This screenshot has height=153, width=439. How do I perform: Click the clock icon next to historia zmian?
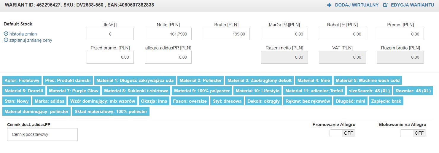(6, 34)
